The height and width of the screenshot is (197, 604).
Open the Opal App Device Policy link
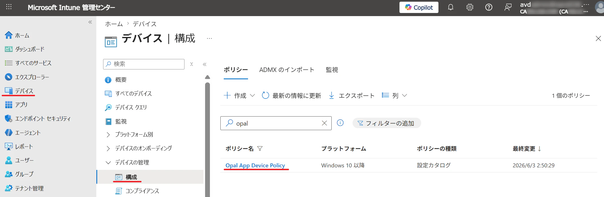click(255, 165)
